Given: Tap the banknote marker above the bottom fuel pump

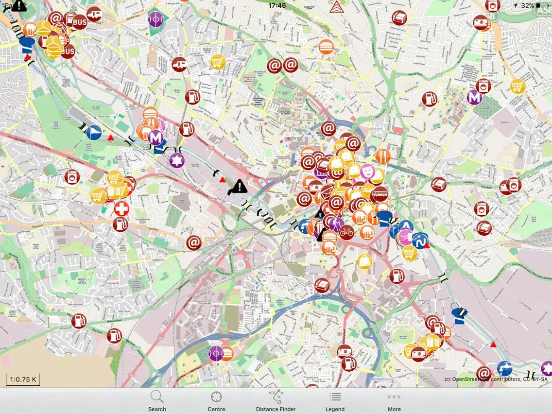Looking at the screenshot, I should pyautogui.click(x=345, y=351).
